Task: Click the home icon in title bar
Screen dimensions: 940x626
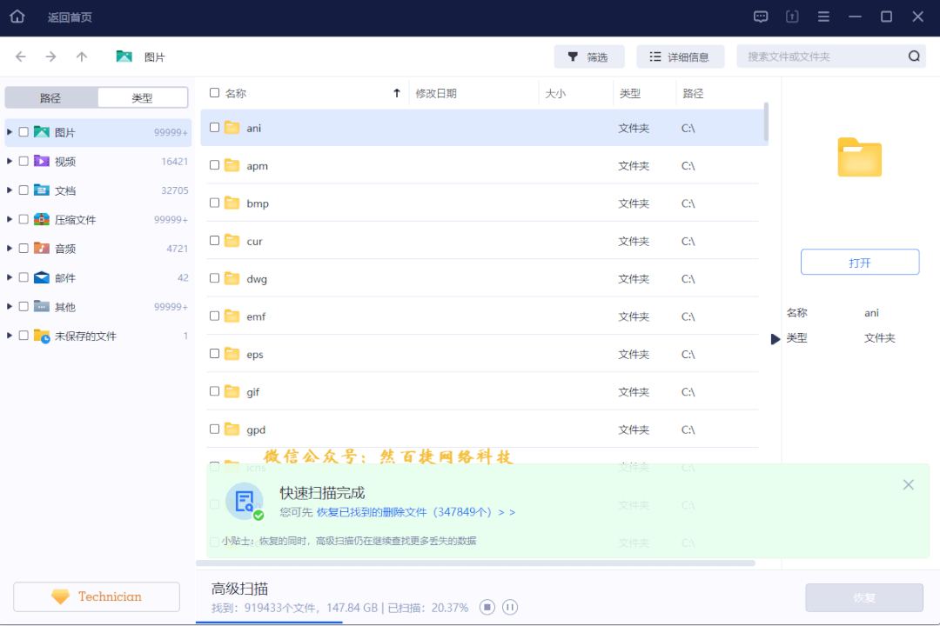Action: [17, 17]
